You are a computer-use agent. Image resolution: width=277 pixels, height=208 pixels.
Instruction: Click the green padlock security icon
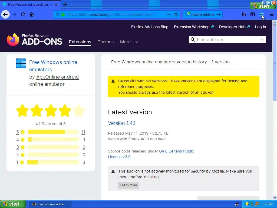[x=63, y=14]
